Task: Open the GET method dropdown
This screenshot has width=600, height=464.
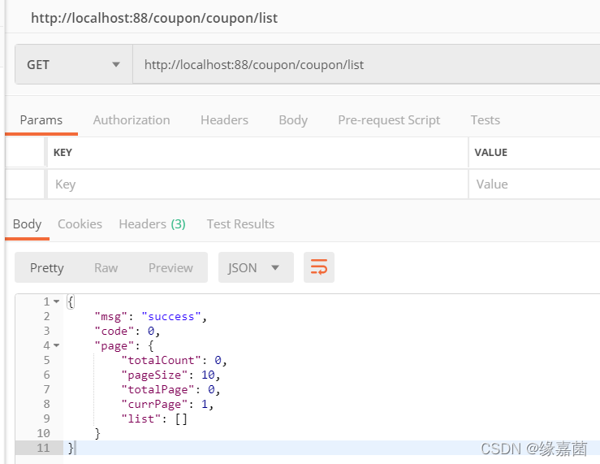Action: coord(73,64)
